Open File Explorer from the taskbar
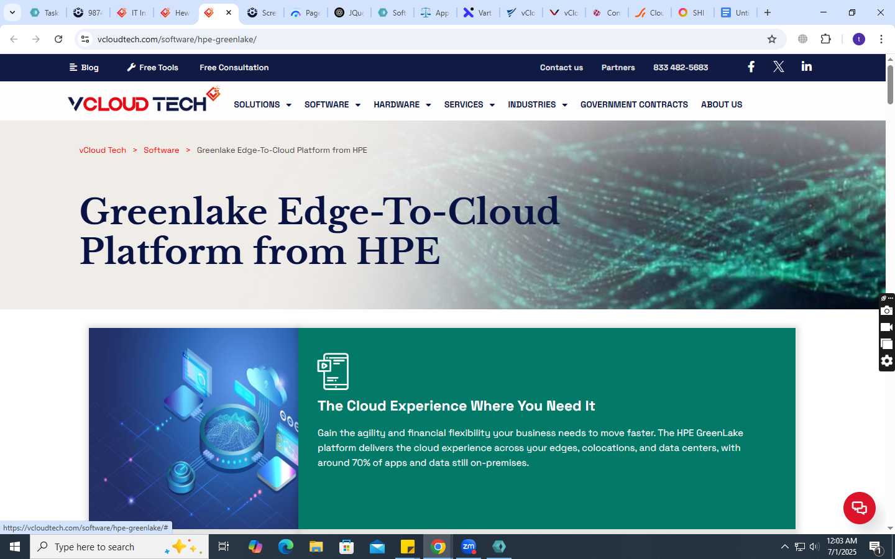895x559 pixels. tap(316, 547)
